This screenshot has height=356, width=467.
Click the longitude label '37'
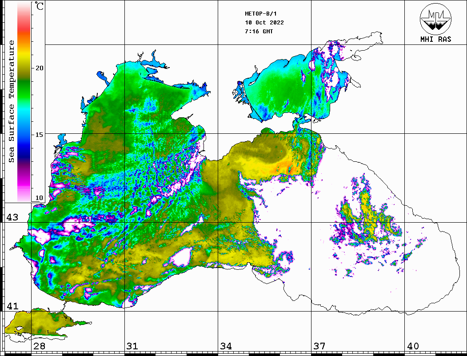tap(319, 346)
